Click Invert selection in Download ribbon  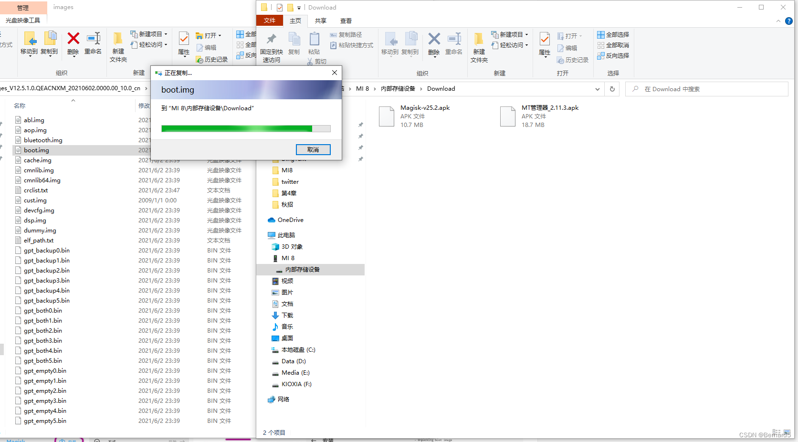point(613,56)
